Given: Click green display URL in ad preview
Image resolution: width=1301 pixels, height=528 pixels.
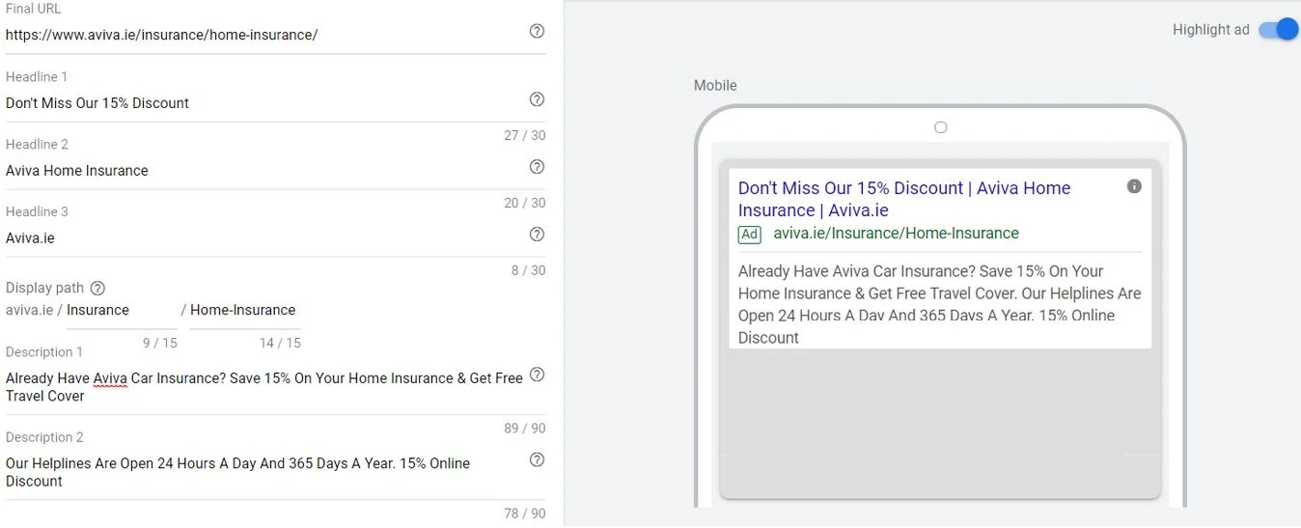Looking at the screenshot, I should [896, 234].
